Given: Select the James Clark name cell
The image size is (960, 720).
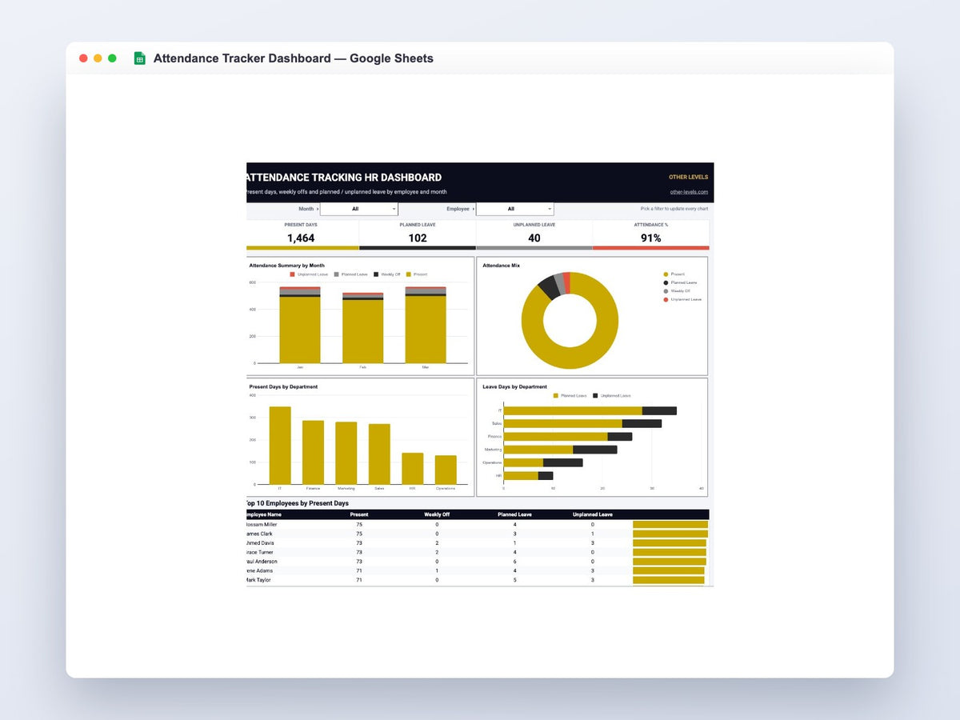Looking at the screenshot, I should [259, 534].
